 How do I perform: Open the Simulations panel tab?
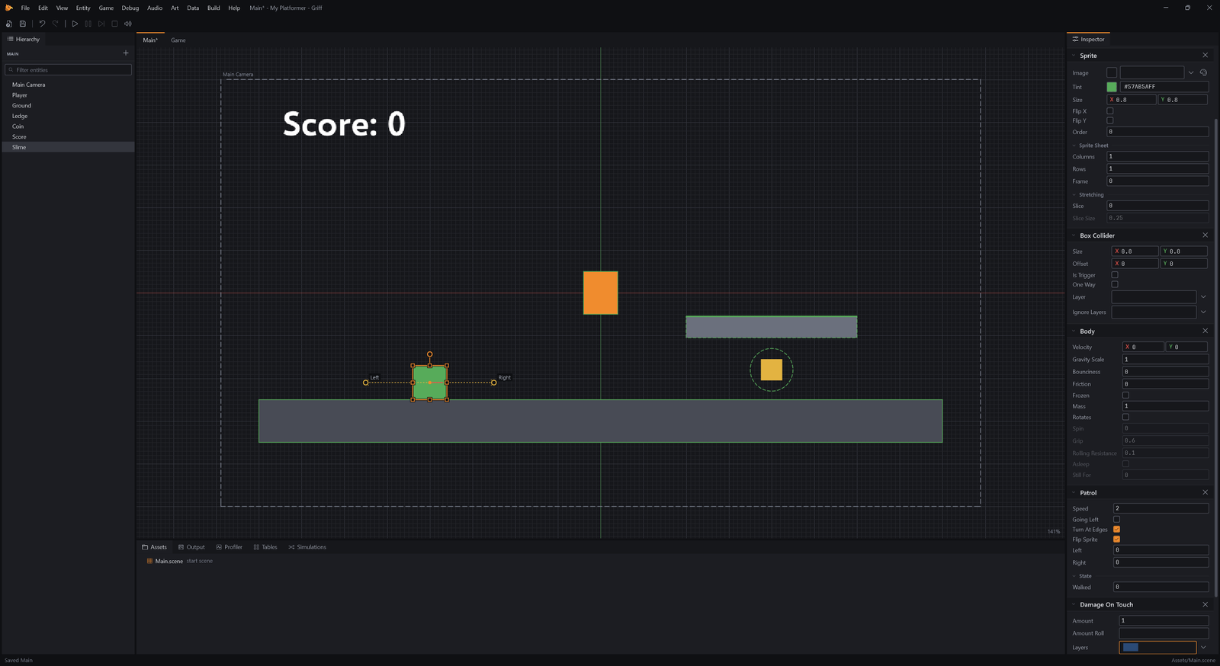(x=307, y=547)
